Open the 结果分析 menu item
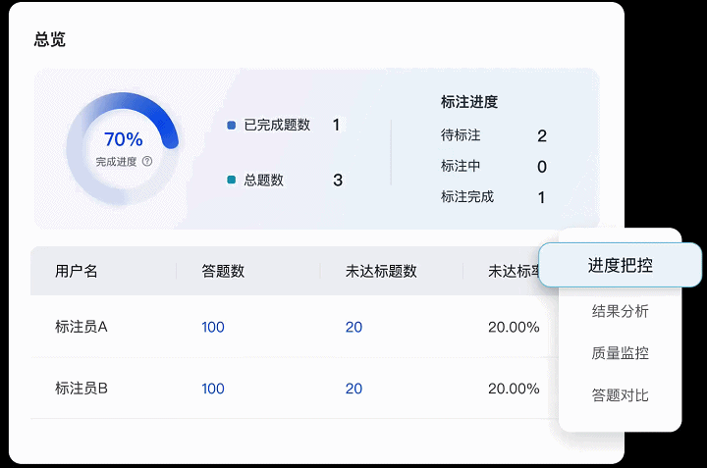Viewport: 707px width, 468px height. pos(620,311)
